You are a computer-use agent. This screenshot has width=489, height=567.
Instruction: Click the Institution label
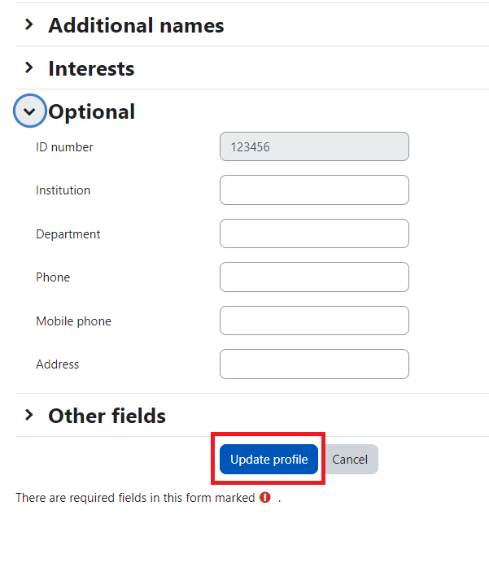63,190
